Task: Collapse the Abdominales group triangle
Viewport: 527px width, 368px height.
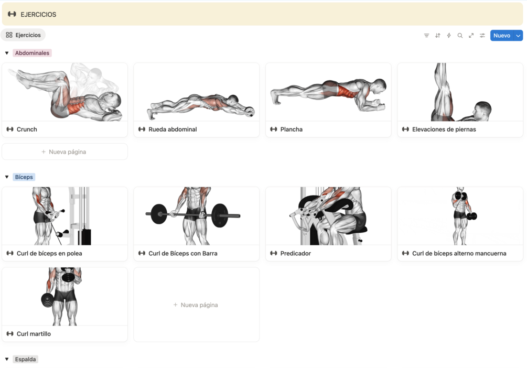Action: coord(7,53)
